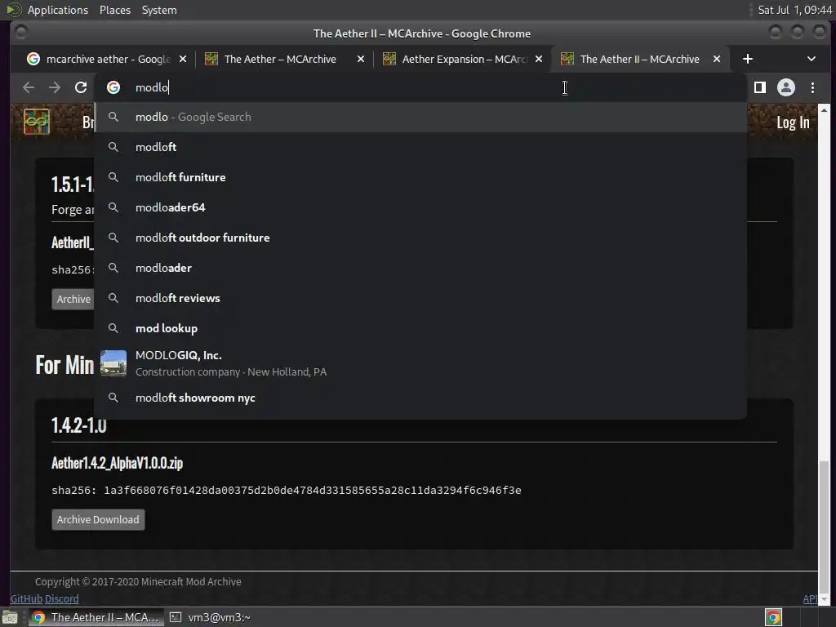Choose 'modloft furniture' suggestion
This screenshot has height=627, width=836.
(420, 177)
